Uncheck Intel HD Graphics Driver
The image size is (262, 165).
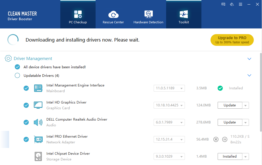[x=26, y=105]
